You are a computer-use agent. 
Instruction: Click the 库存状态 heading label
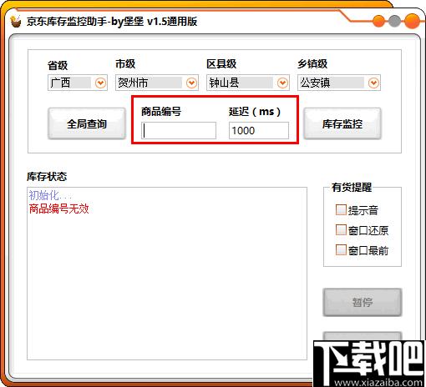click(x=47, y=177)
